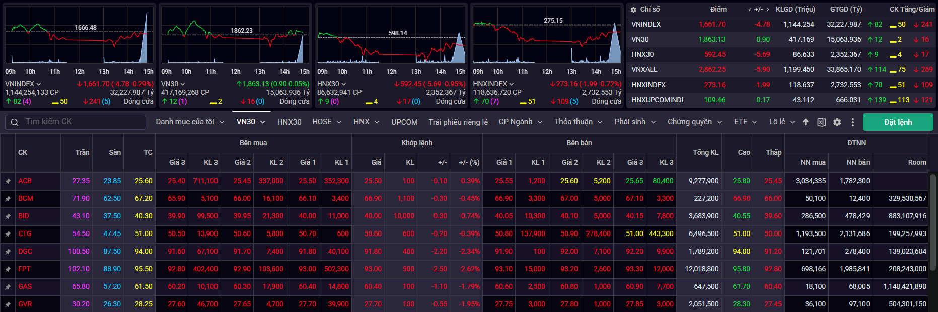Click the search magnifier icon
938x312 pixels.
point(15,122)
